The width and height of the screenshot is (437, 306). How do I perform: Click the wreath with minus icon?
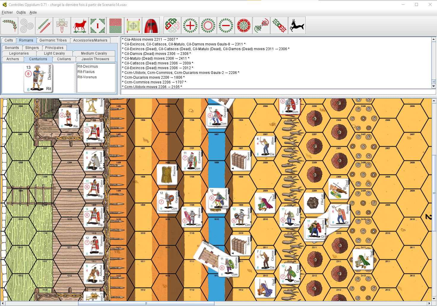pyautogui.click(x=226, y=26)
